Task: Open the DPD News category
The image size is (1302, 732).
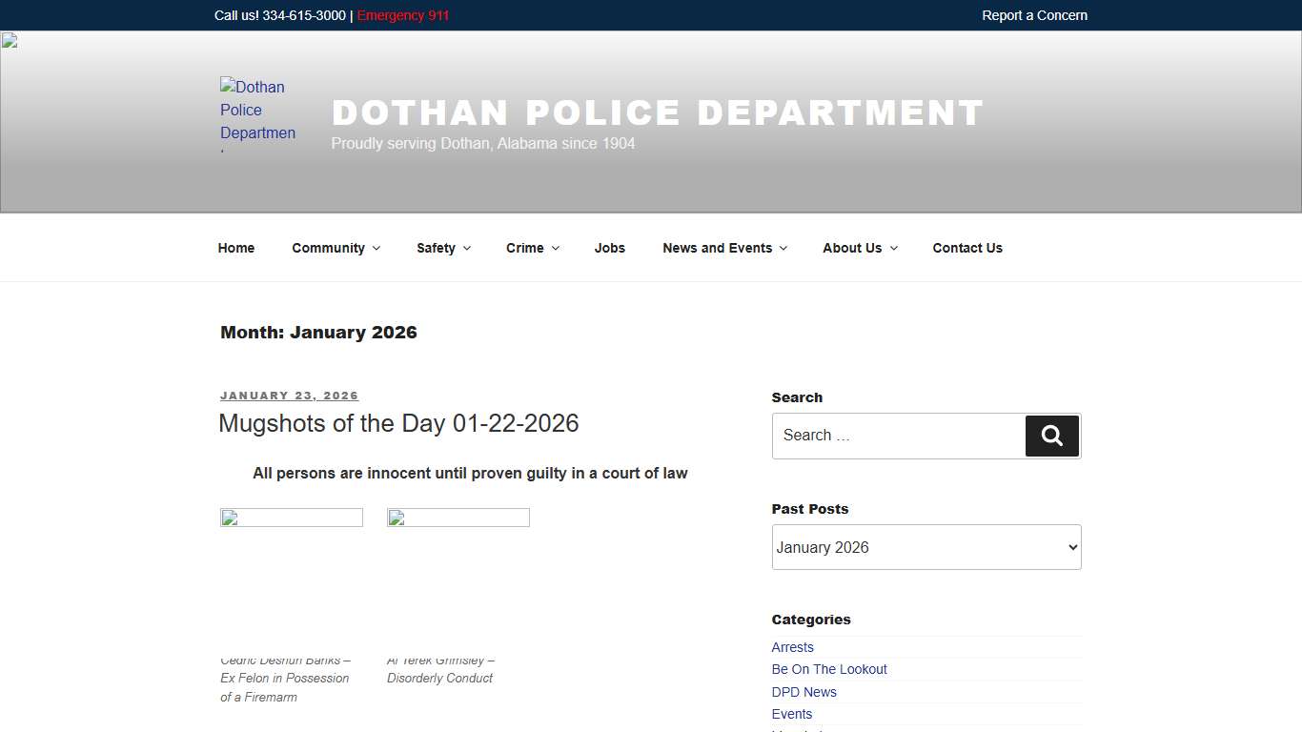Action: coord(804,692)
